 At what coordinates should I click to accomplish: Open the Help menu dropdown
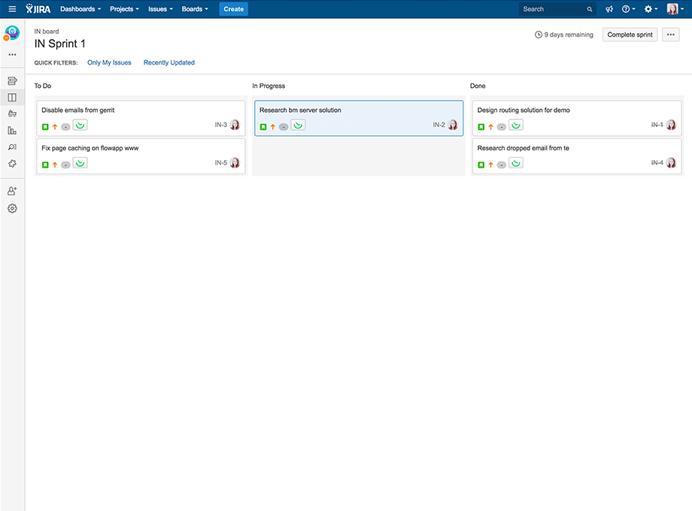[629, 9]
